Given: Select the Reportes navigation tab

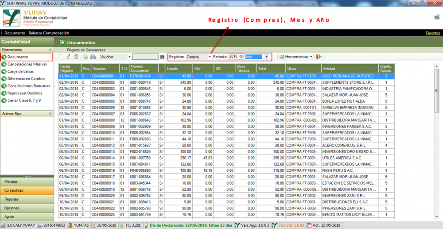Looking at the screenshot, I should pyautogui.click(x=27, y=199).
